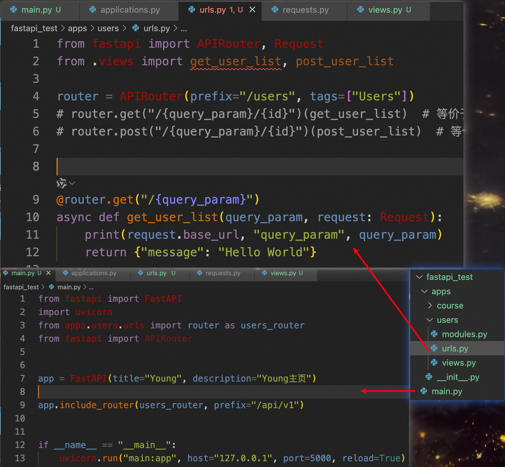This screenshot has width=505, height=467.
Task: Close the urls.py tab in top editor
Action: [252, 10]
